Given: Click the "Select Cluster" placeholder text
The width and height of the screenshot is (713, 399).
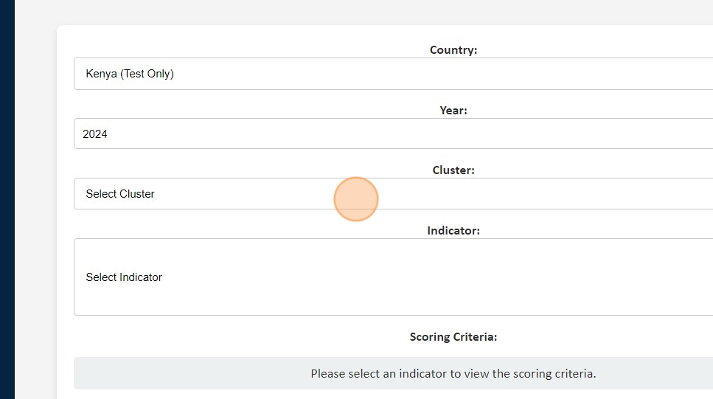Looking at the screenshot, I should tap(120, 194).
